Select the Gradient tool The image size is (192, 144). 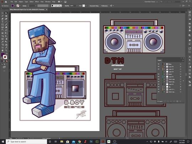pos(6,39)
